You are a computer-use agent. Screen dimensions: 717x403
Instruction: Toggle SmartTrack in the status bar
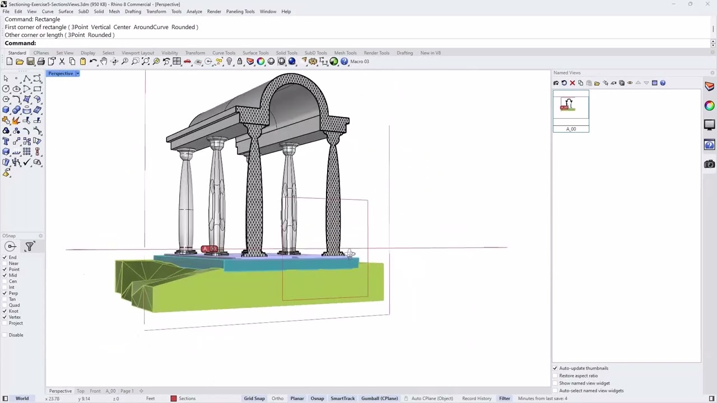(342, 399)
